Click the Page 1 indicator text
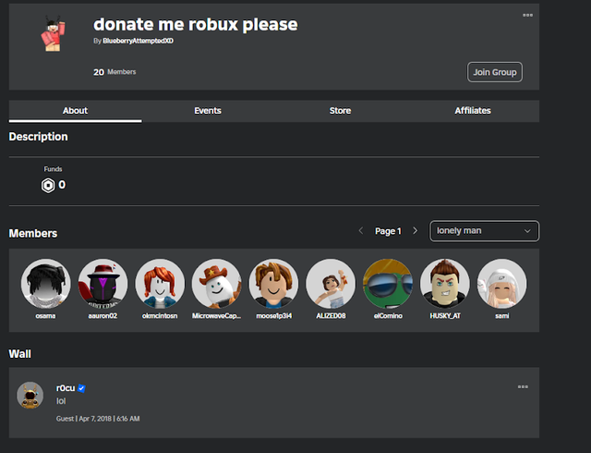The image size is (591, 453). pos(388,231)
